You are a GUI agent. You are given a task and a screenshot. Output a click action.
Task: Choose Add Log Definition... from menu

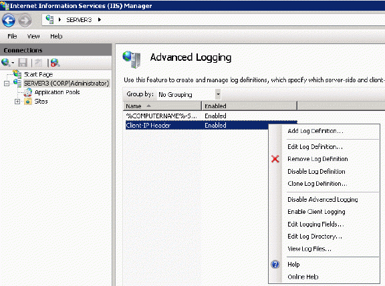315,131
